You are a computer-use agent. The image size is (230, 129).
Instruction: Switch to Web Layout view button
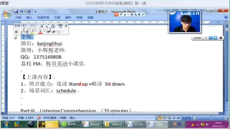pyautogui.click(x=169, y=118)
